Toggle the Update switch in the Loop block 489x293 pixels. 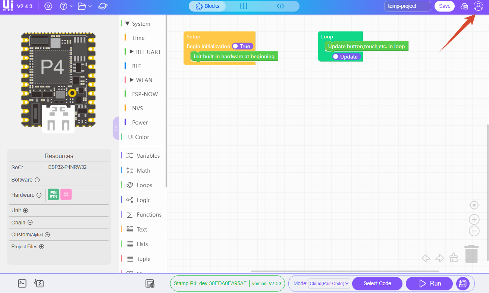[345, 57]
